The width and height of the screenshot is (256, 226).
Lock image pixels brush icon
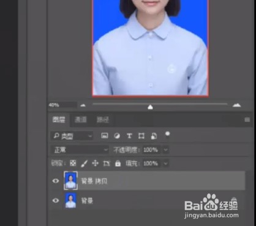point(84,163)
